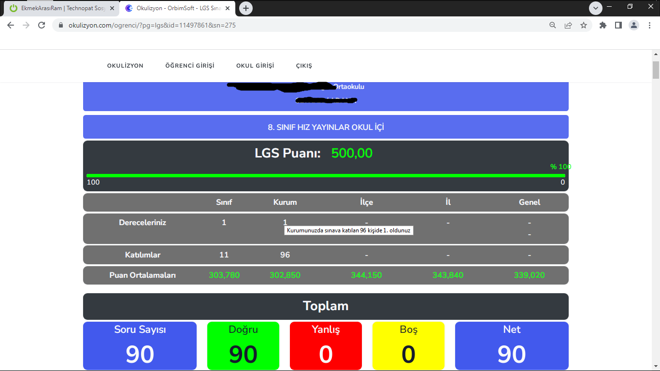Click the Sınıf participation count 11
Screen dimensions: 660x371
pyautogui.click(x=224, y=255)
